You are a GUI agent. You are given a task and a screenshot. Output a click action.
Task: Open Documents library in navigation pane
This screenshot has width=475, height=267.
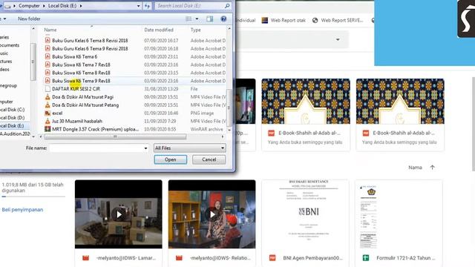(x=10, y=45)
